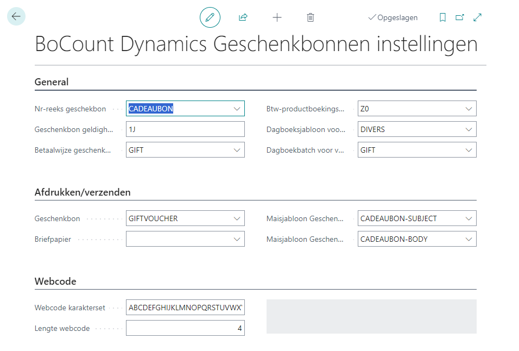The image size is (519, 351).
Task: Open the Betaalwijze geschenkbon GIFT dropdown
Action: pos(237,150)
